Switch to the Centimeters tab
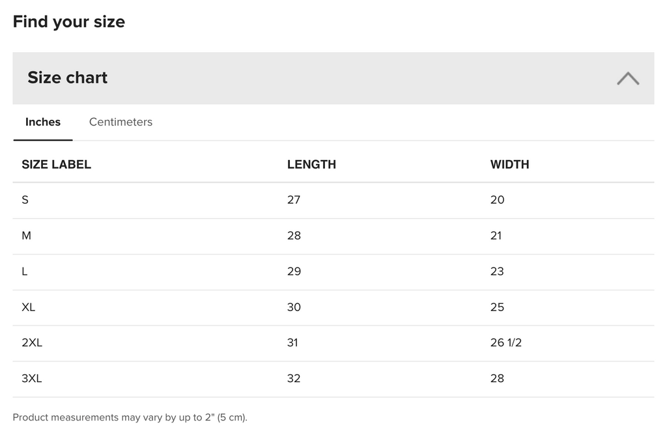 (121, 122)
